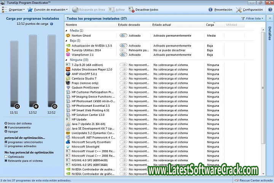
Task: Click the Gadwin PrintScreen icon
Action: (x=68, y=88)
